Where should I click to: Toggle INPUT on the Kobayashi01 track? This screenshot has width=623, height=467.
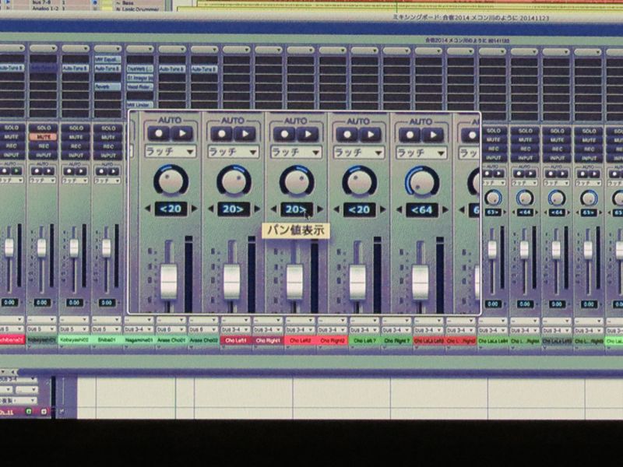coord(43,155)
